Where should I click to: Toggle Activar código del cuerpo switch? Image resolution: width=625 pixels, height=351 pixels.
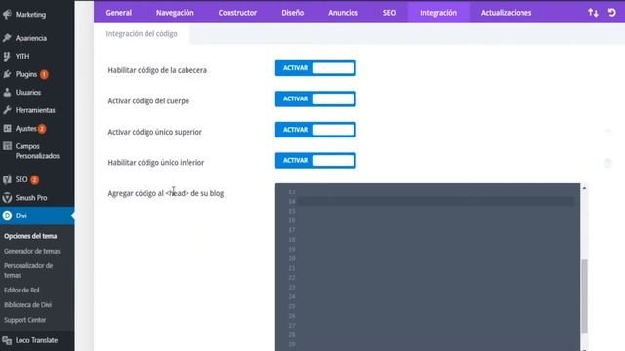tap(315, 98)
